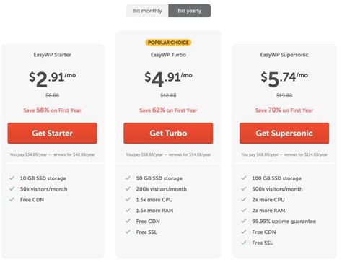Image resolution: width=342 pixels, height=262 pixels.
Task: Click checkmark beside 99.99% uptime guarantee
Action: (244, 221)
